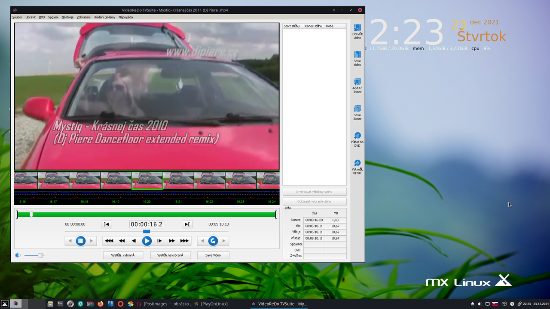Click the paperclip clipboard tray icon
Image resolution: width=550 pixels, height=309 pixels.
pyautogui.click(x=519, y=304)
